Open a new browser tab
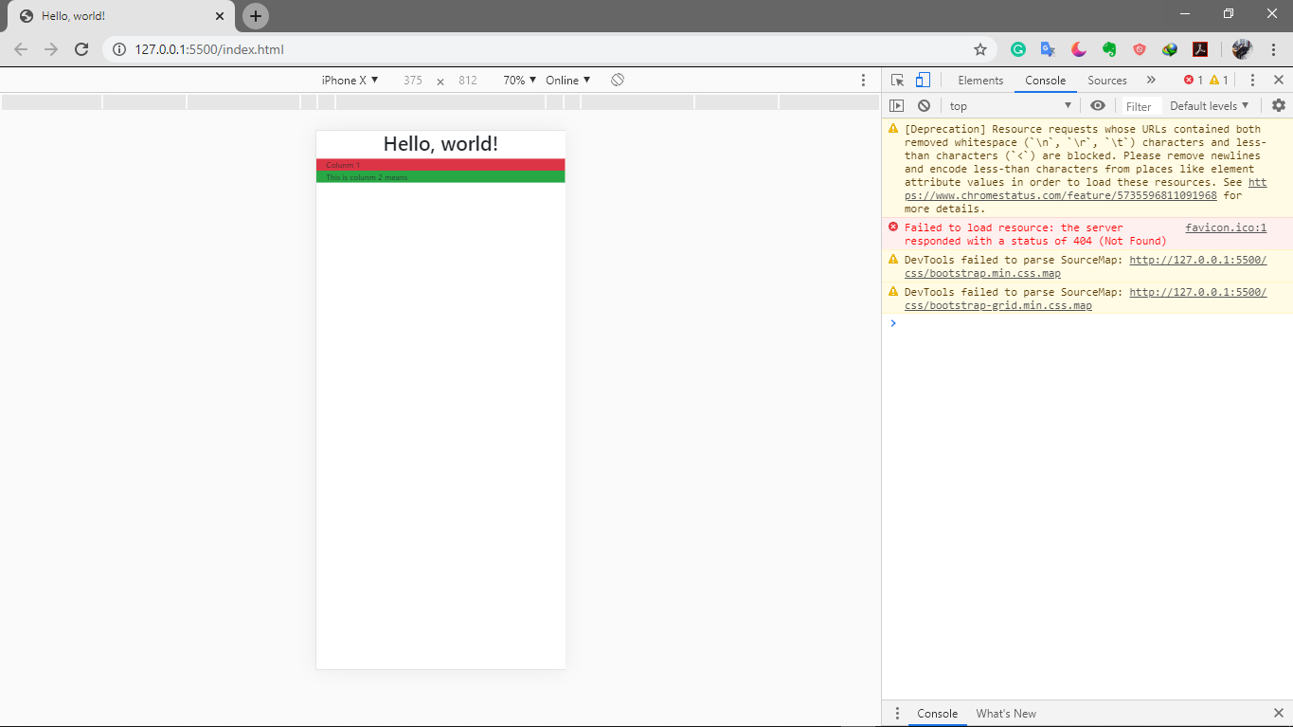This screenshot has height=727, width=1293. [256, 16]
